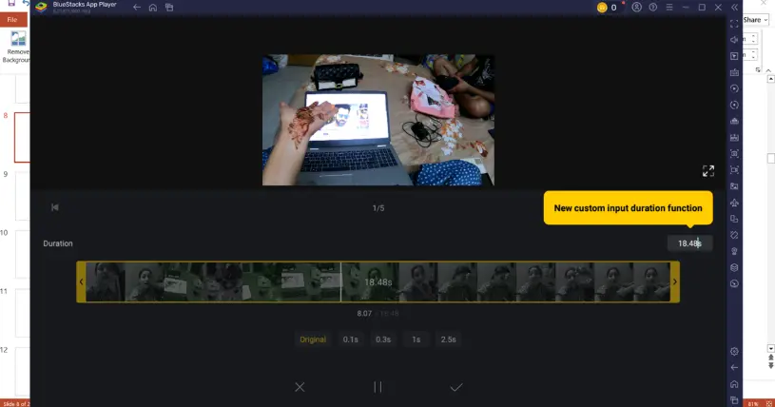The width and height of the screenshot is (775, 407).
Task: Pause the video preview
Action: click(378, 387)
